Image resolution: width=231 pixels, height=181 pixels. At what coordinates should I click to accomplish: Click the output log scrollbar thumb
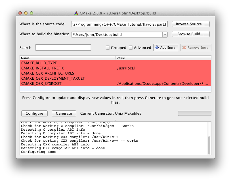(209, 145)
